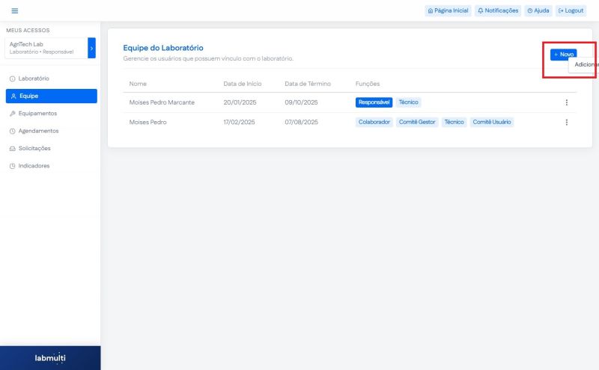Image resolution: width=599 pixels, height=370 pixels.
Task: Open three-dot menu for Moises Pedro Marcante
Action: 566,102
